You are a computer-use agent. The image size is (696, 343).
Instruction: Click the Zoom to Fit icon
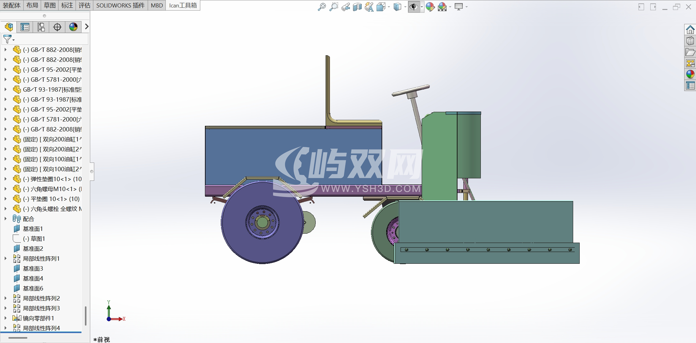click(x=322, y=7)
